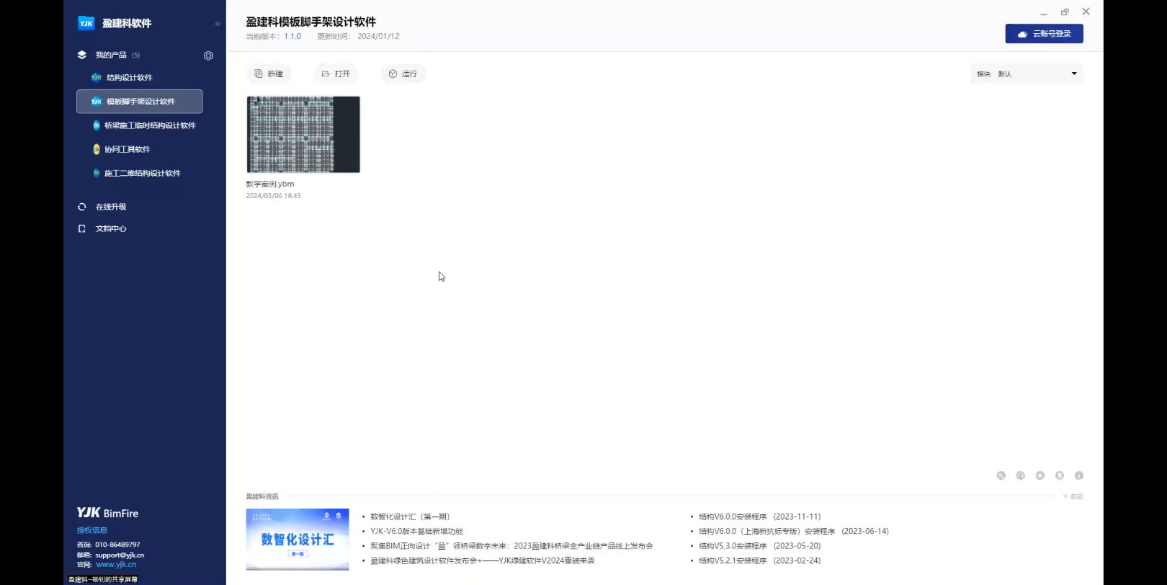This screenshot has height=585, width=1167.
Task: Click 授权信息 license info link
Action: point(92,530)
